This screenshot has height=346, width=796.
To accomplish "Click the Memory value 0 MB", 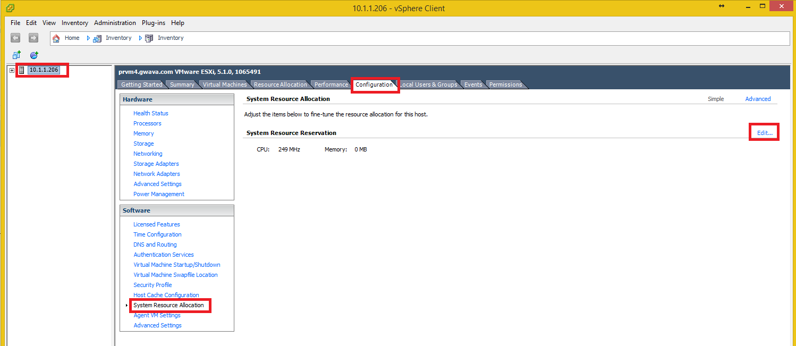I will coord(361,149).
